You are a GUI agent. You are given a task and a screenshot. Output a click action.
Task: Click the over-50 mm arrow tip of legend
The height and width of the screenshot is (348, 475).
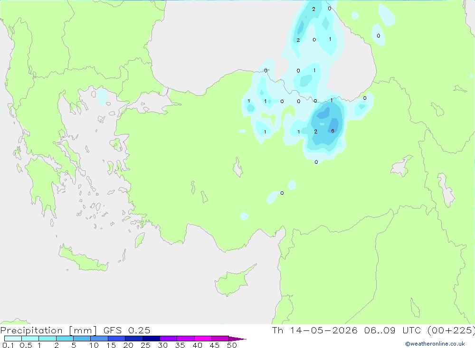[x=237, y=339]
